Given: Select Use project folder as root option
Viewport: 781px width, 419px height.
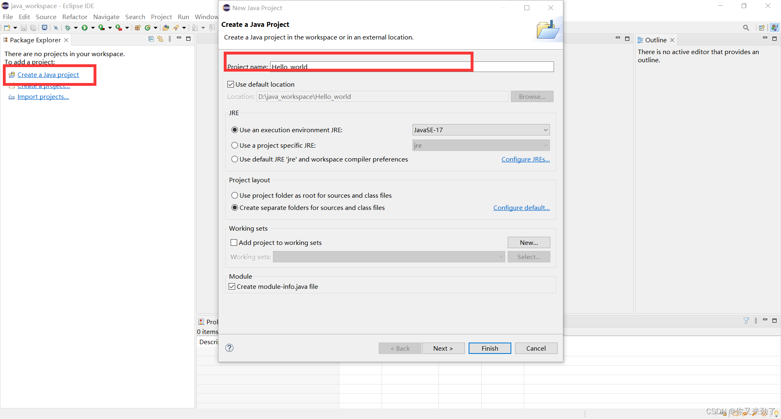Looking at the screenshot, I should click(x=235, y=195).
